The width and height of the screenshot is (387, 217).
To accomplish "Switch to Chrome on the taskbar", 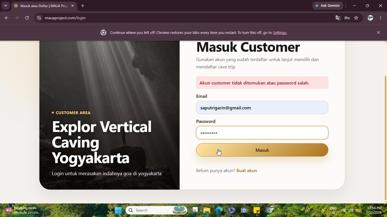I will point(269,210).
